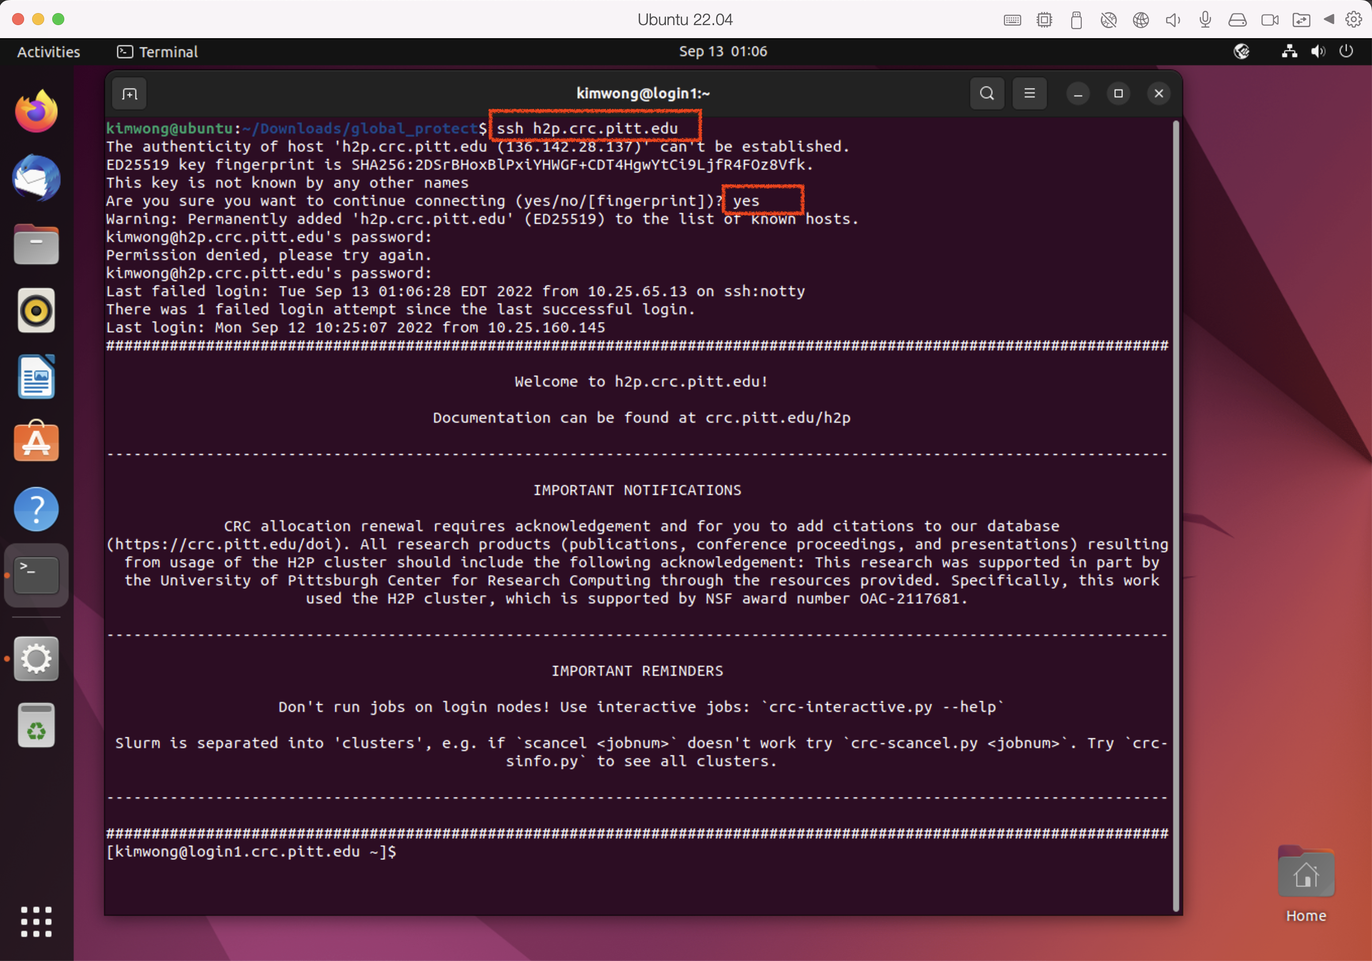1372x961 pixels.
Task: Show Applications grid
Action: pyautogui.click(x=37, y=921)
